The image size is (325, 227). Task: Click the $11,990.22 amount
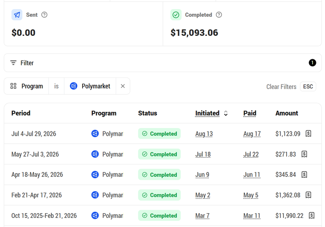coord(289,216)
